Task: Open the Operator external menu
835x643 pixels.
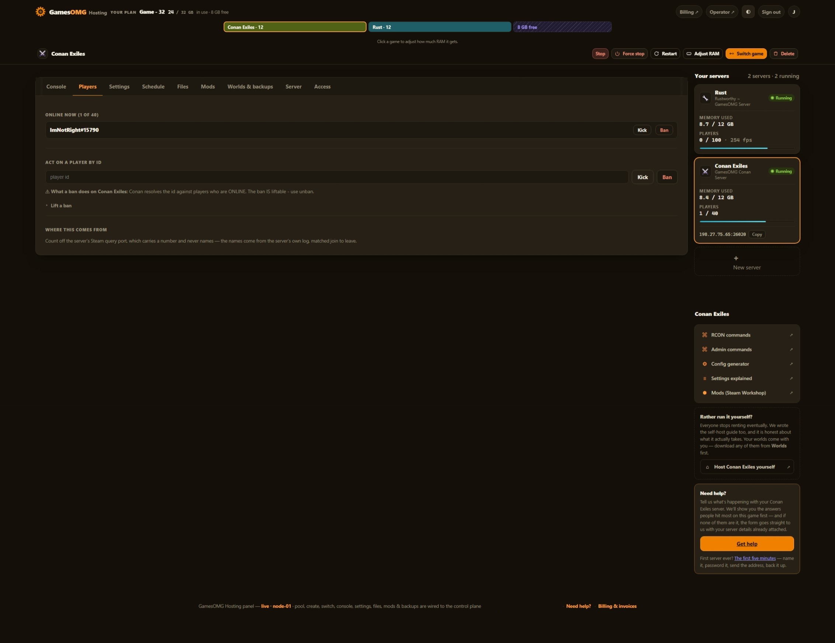Action: tap(721, 12)
